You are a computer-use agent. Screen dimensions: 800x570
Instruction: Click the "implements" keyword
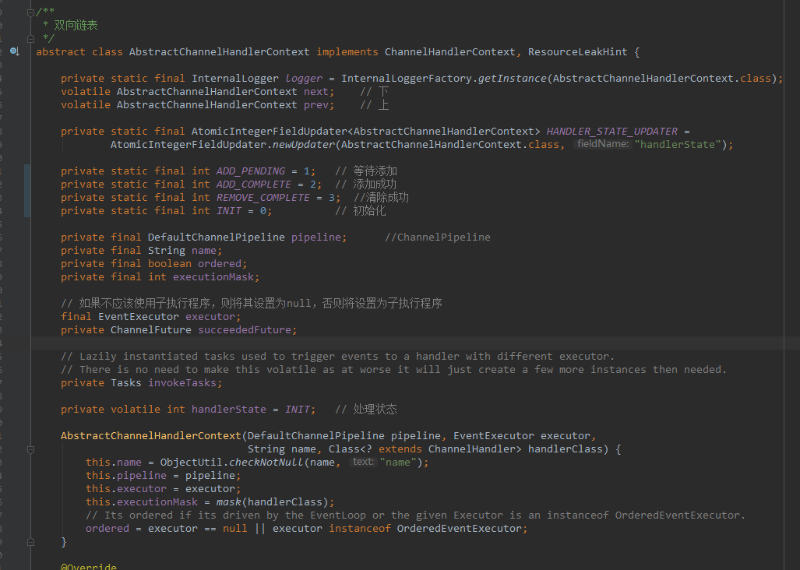[x=347, y=52]
